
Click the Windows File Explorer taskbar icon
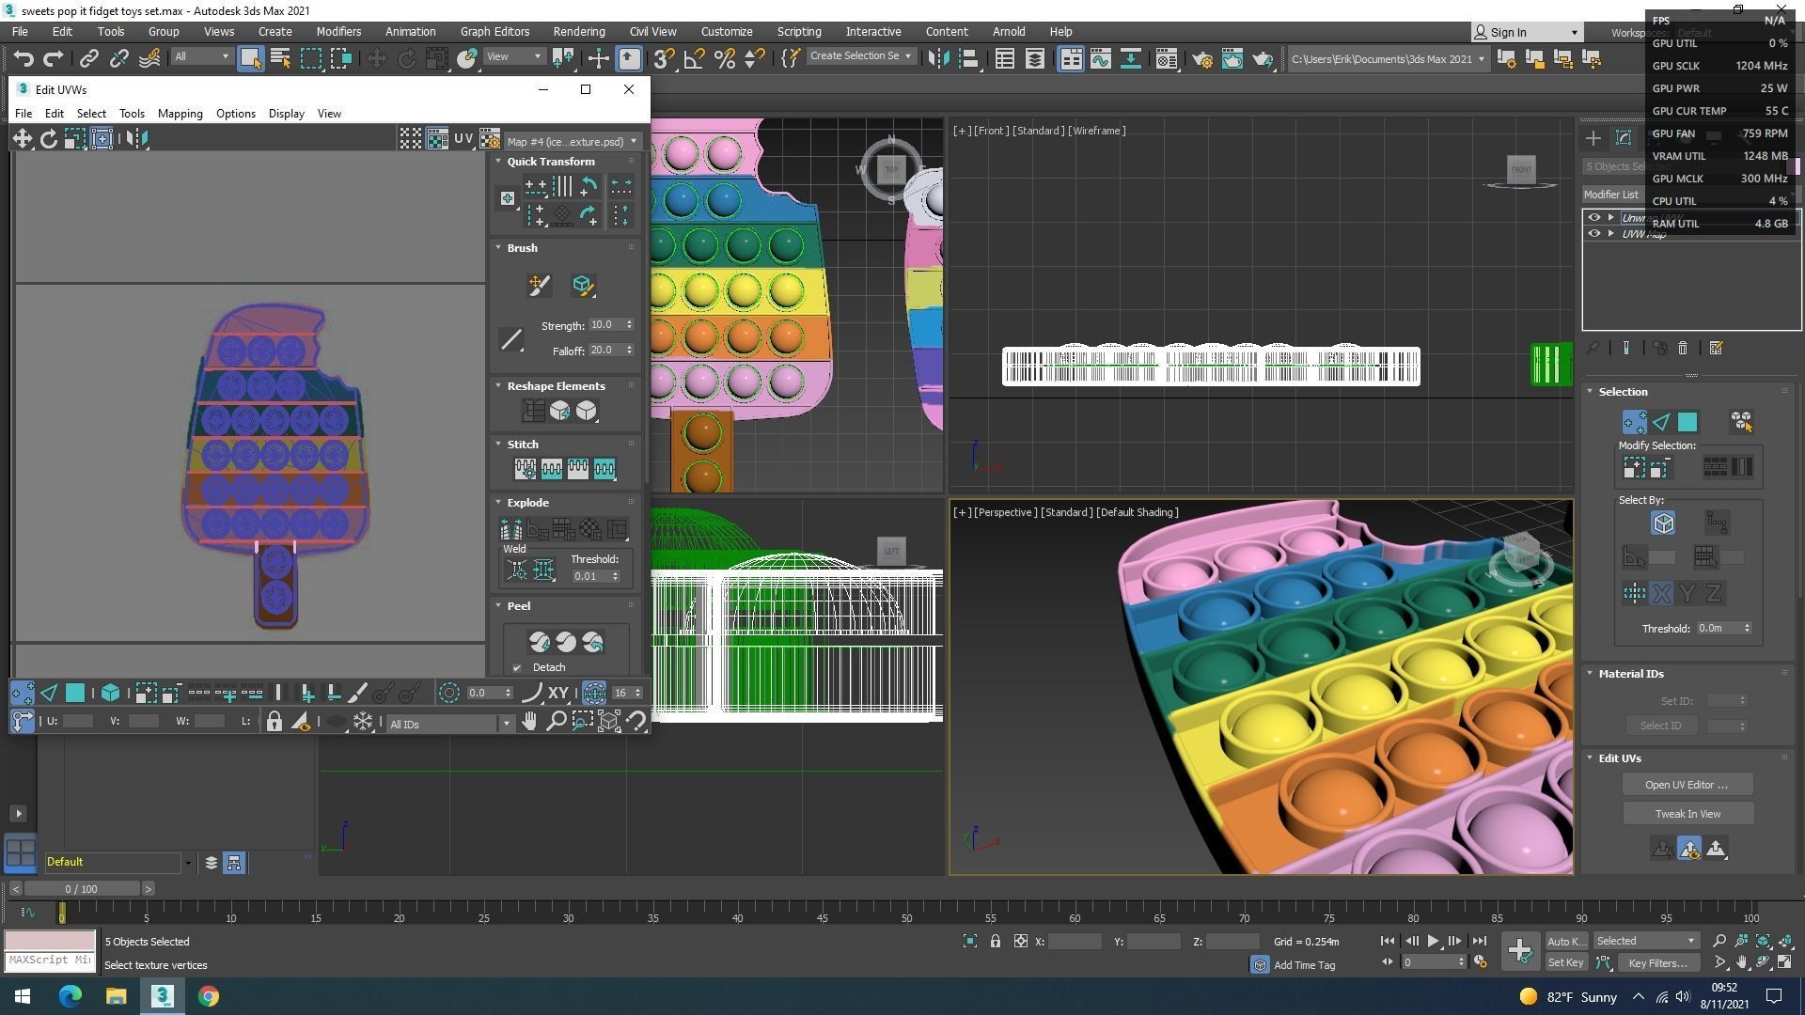(116, 996)
